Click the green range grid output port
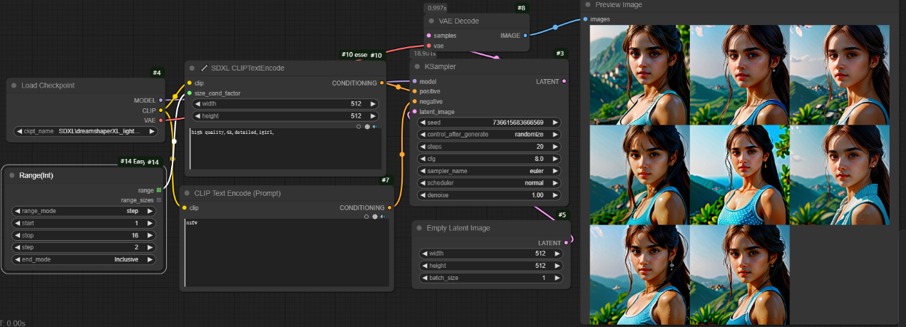The height and width of the screenshot is (327, 906). click(159, 190)
